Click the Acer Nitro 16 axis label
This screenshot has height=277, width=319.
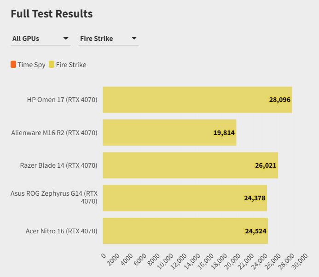(61, 231)
